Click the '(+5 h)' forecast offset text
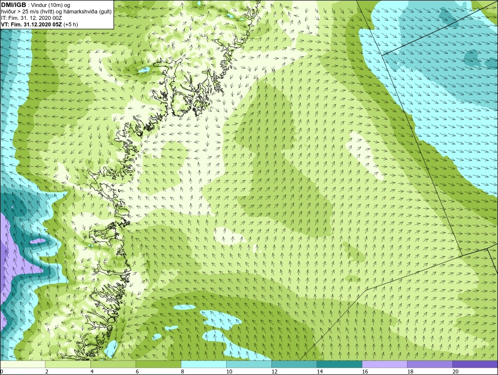 [x=71, y=24]
